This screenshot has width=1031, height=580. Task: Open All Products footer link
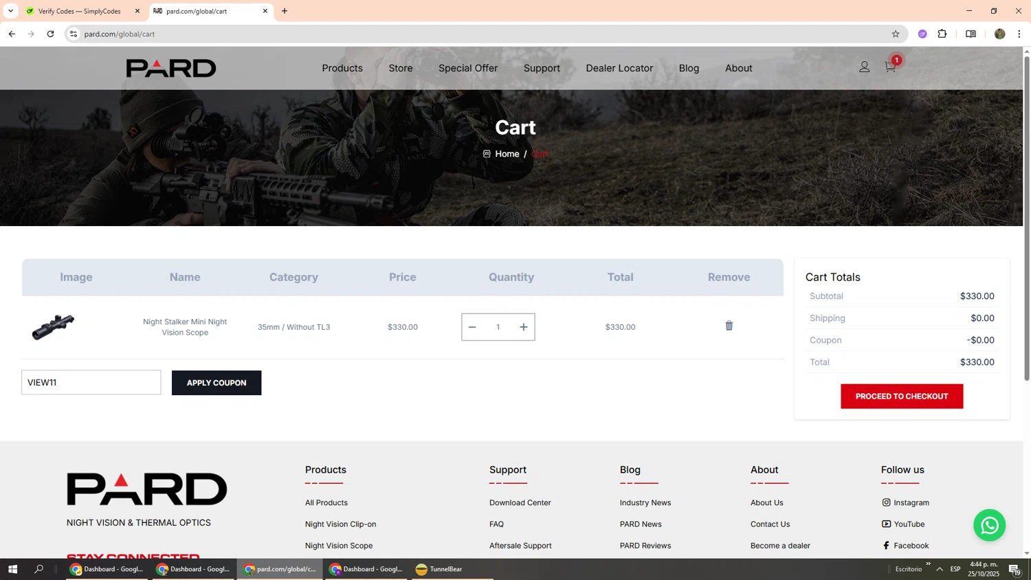[326, 502]
